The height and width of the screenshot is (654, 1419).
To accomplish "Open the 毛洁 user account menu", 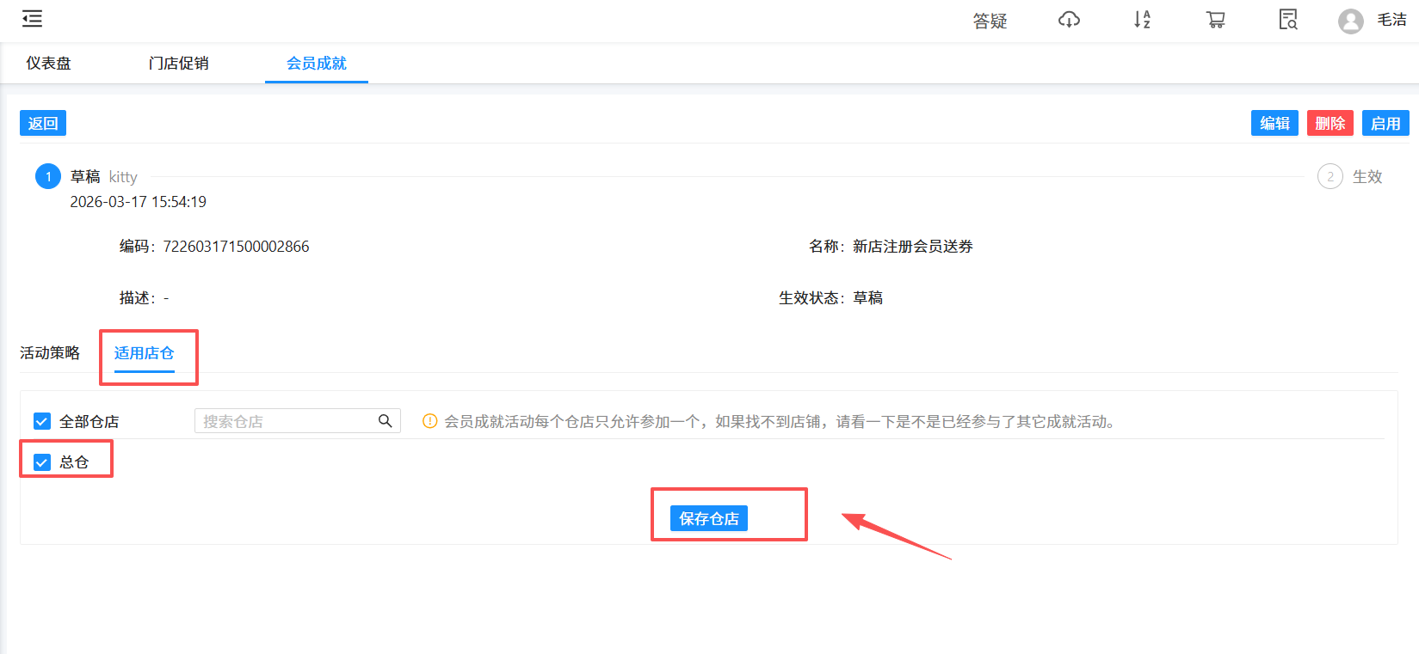I will point(1391,20).
